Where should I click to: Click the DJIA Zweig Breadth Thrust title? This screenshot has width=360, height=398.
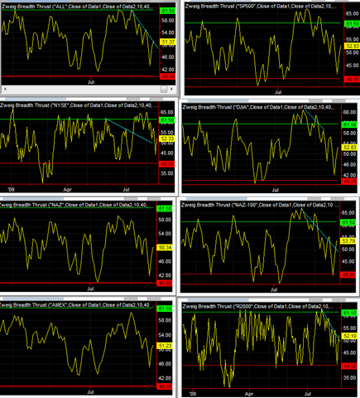point(259,107)
